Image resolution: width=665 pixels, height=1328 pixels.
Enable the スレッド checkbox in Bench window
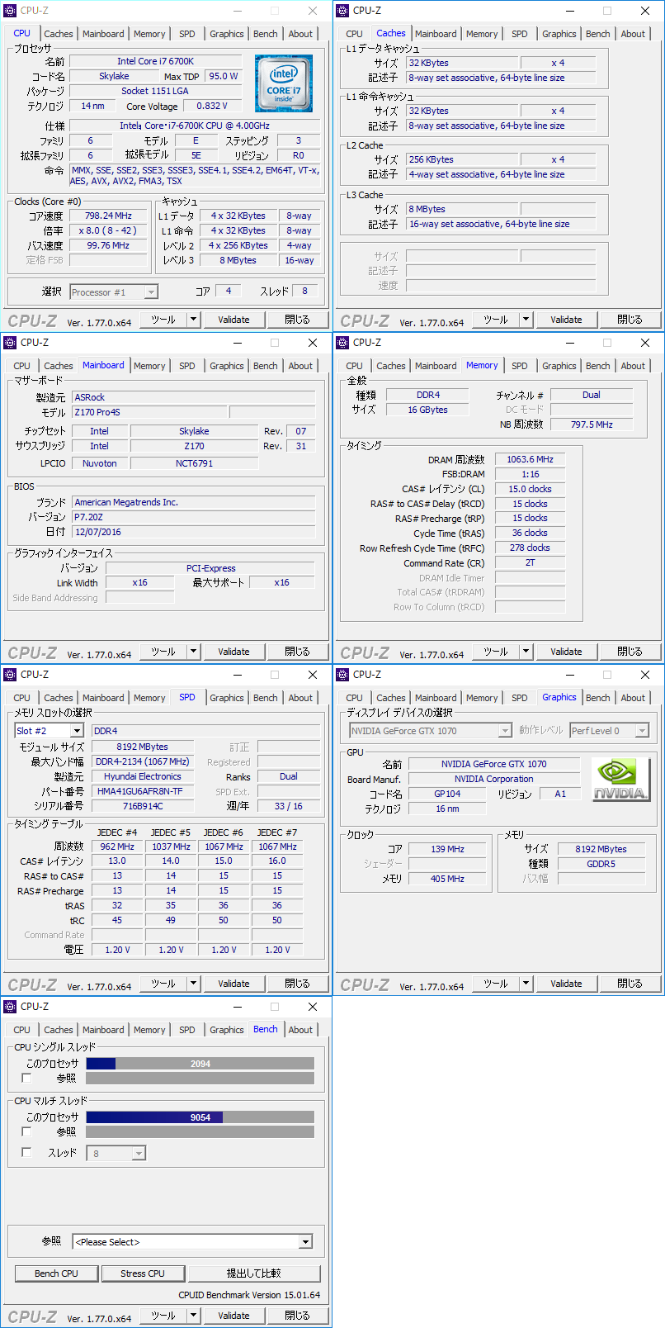(26, 1152)
